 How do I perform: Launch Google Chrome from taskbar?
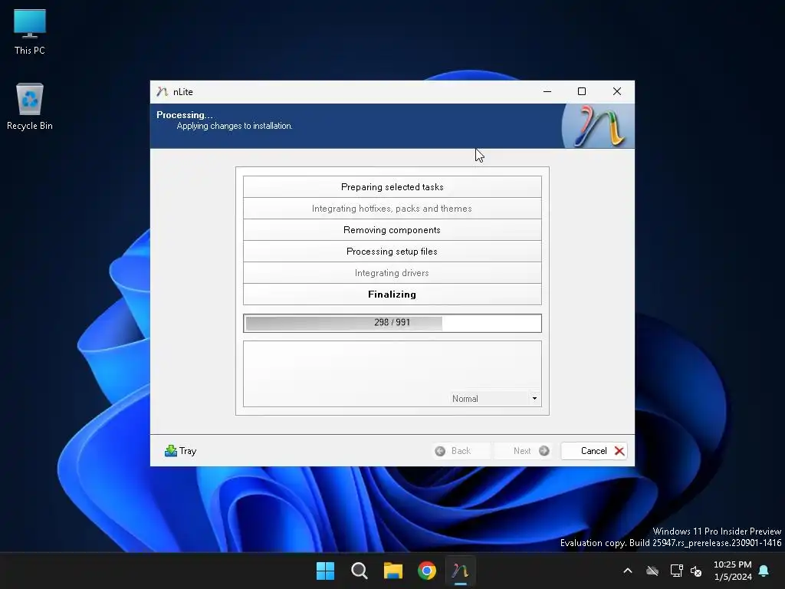tap(427, 571)
